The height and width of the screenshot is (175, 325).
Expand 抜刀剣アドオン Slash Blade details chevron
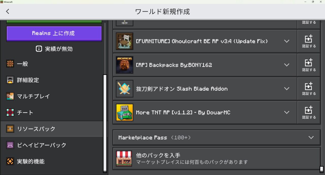click(x=287, y=89)
